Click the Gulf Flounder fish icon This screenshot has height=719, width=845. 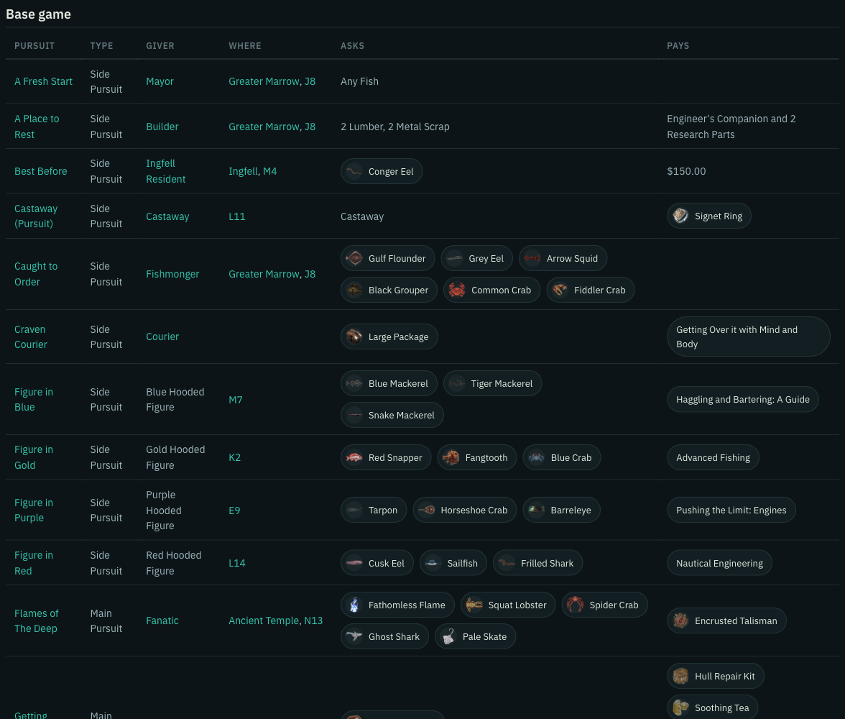tap(354, 258)
